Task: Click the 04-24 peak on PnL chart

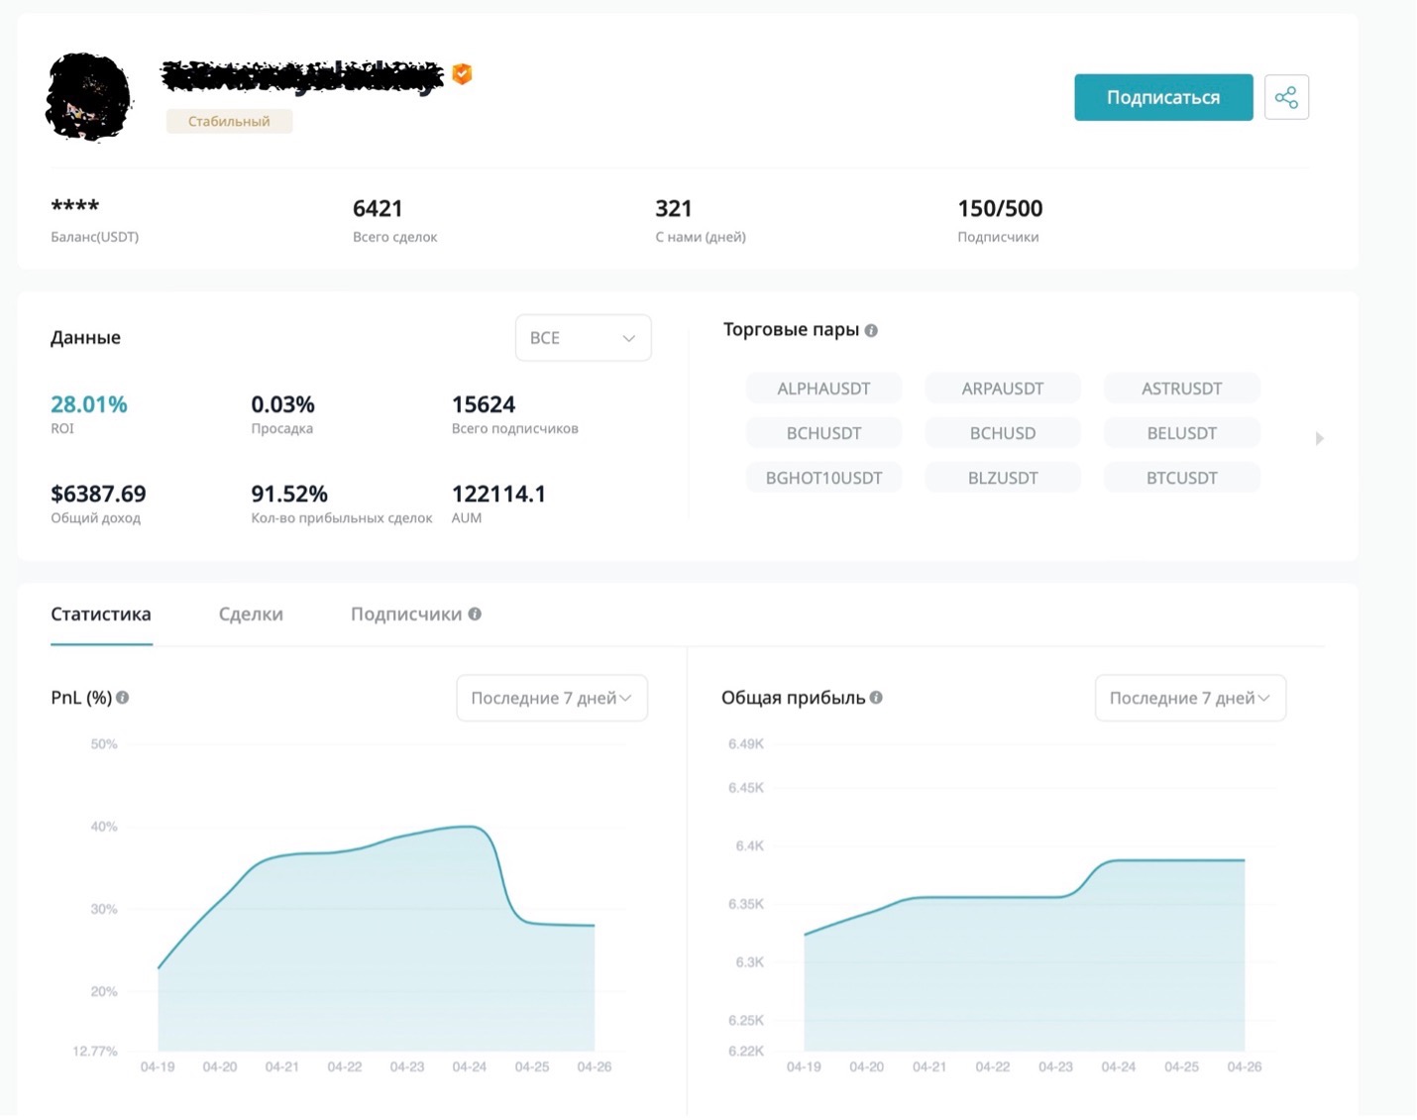Action: point(471,826)
